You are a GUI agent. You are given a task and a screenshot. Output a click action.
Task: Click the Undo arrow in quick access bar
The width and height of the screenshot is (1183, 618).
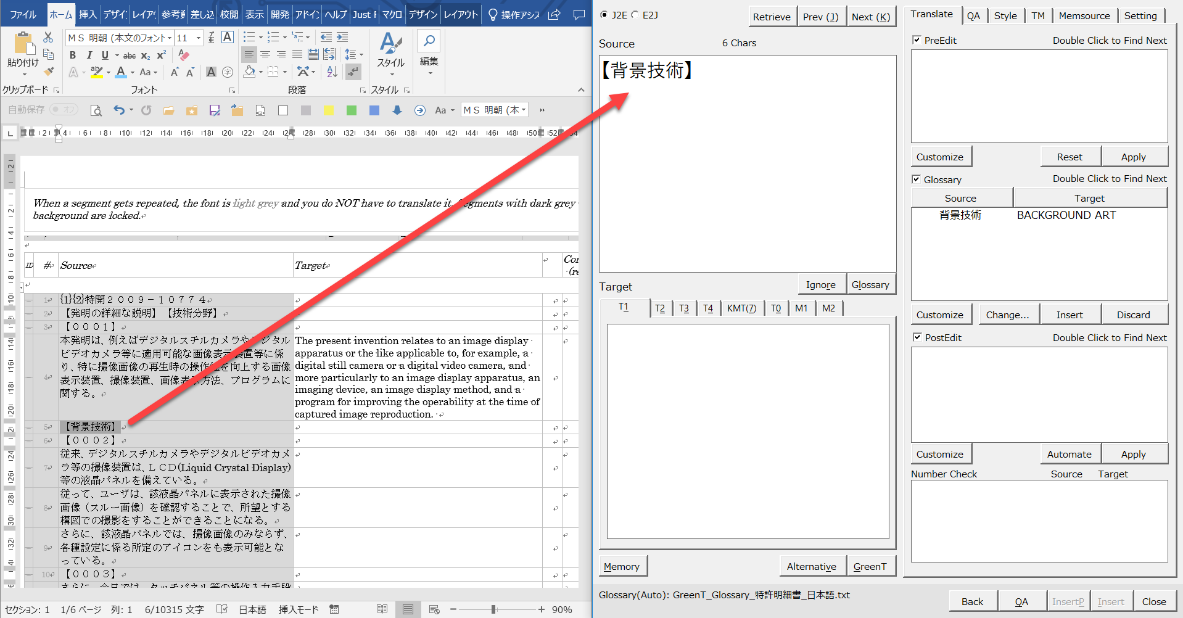pyautogui.click(x=119, y=110)
